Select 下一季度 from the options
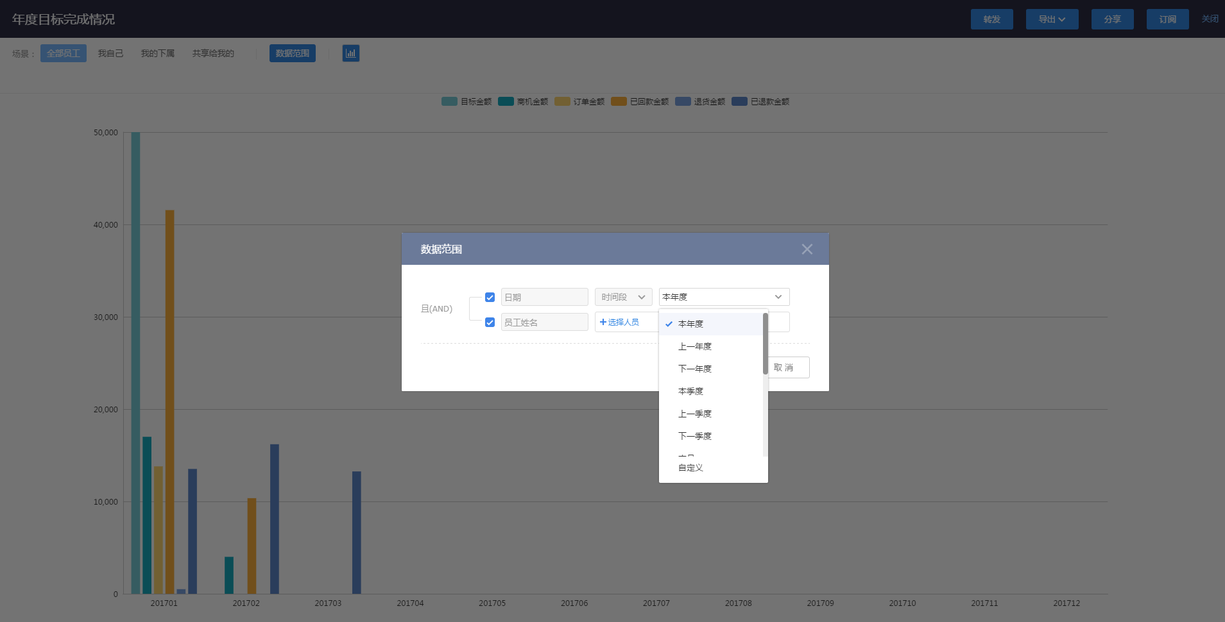The width and height of the screenshot is (1225, 622). [694, 436]
